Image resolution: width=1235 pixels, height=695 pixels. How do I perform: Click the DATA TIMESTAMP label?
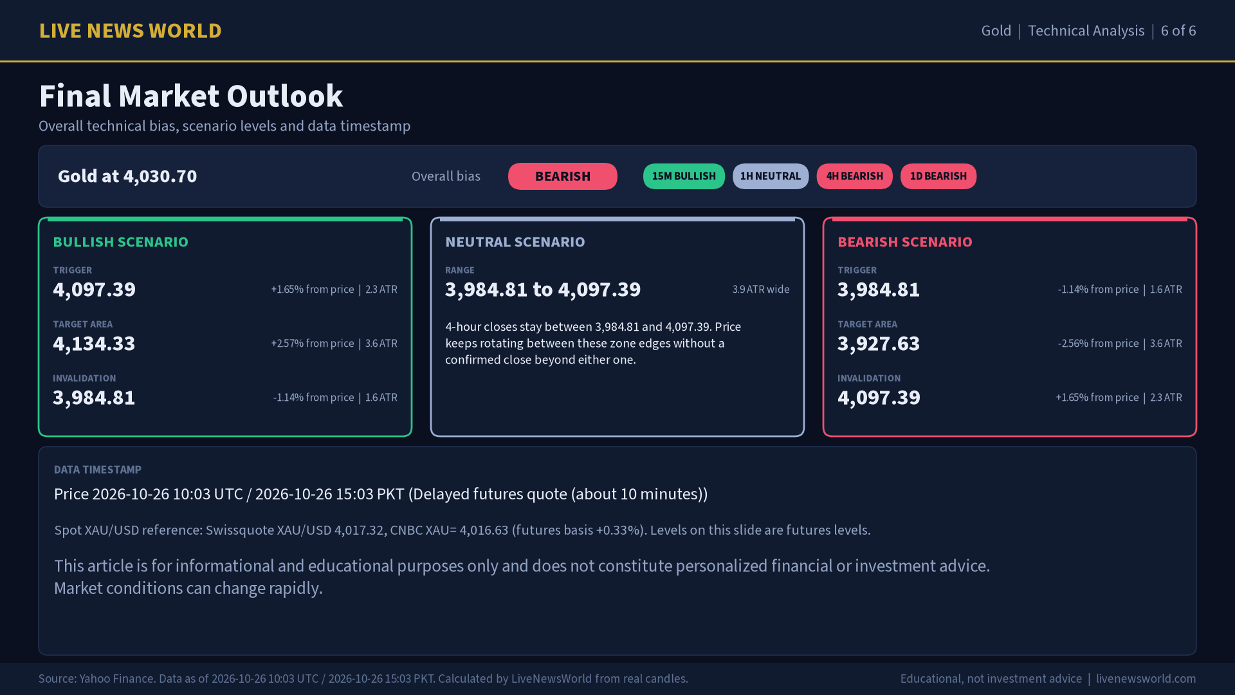98,470
